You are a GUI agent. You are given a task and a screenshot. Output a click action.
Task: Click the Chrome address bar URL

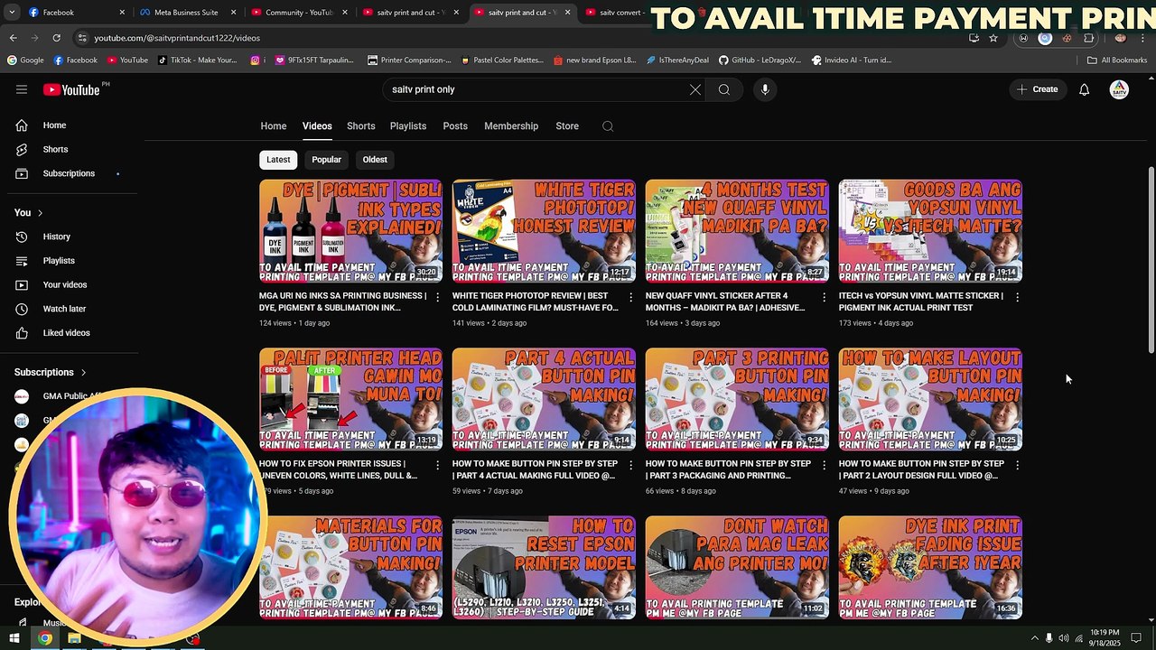177,38
